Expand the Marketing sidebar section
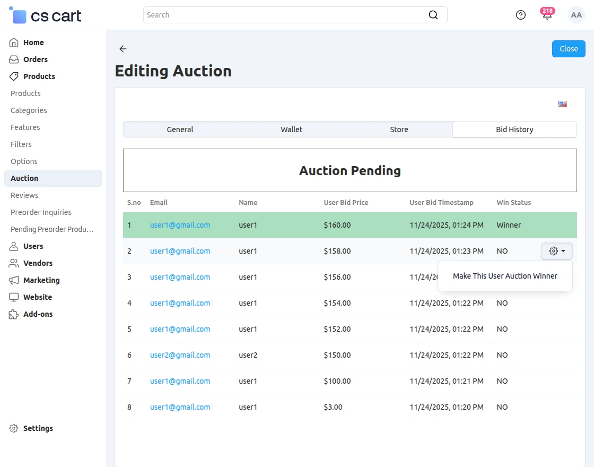The image size is (594, 467). [41, 280]
